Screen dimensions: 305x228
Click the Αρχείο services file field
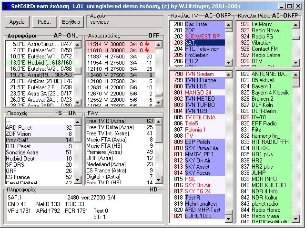pyautogui.click(x=125, y=22)
